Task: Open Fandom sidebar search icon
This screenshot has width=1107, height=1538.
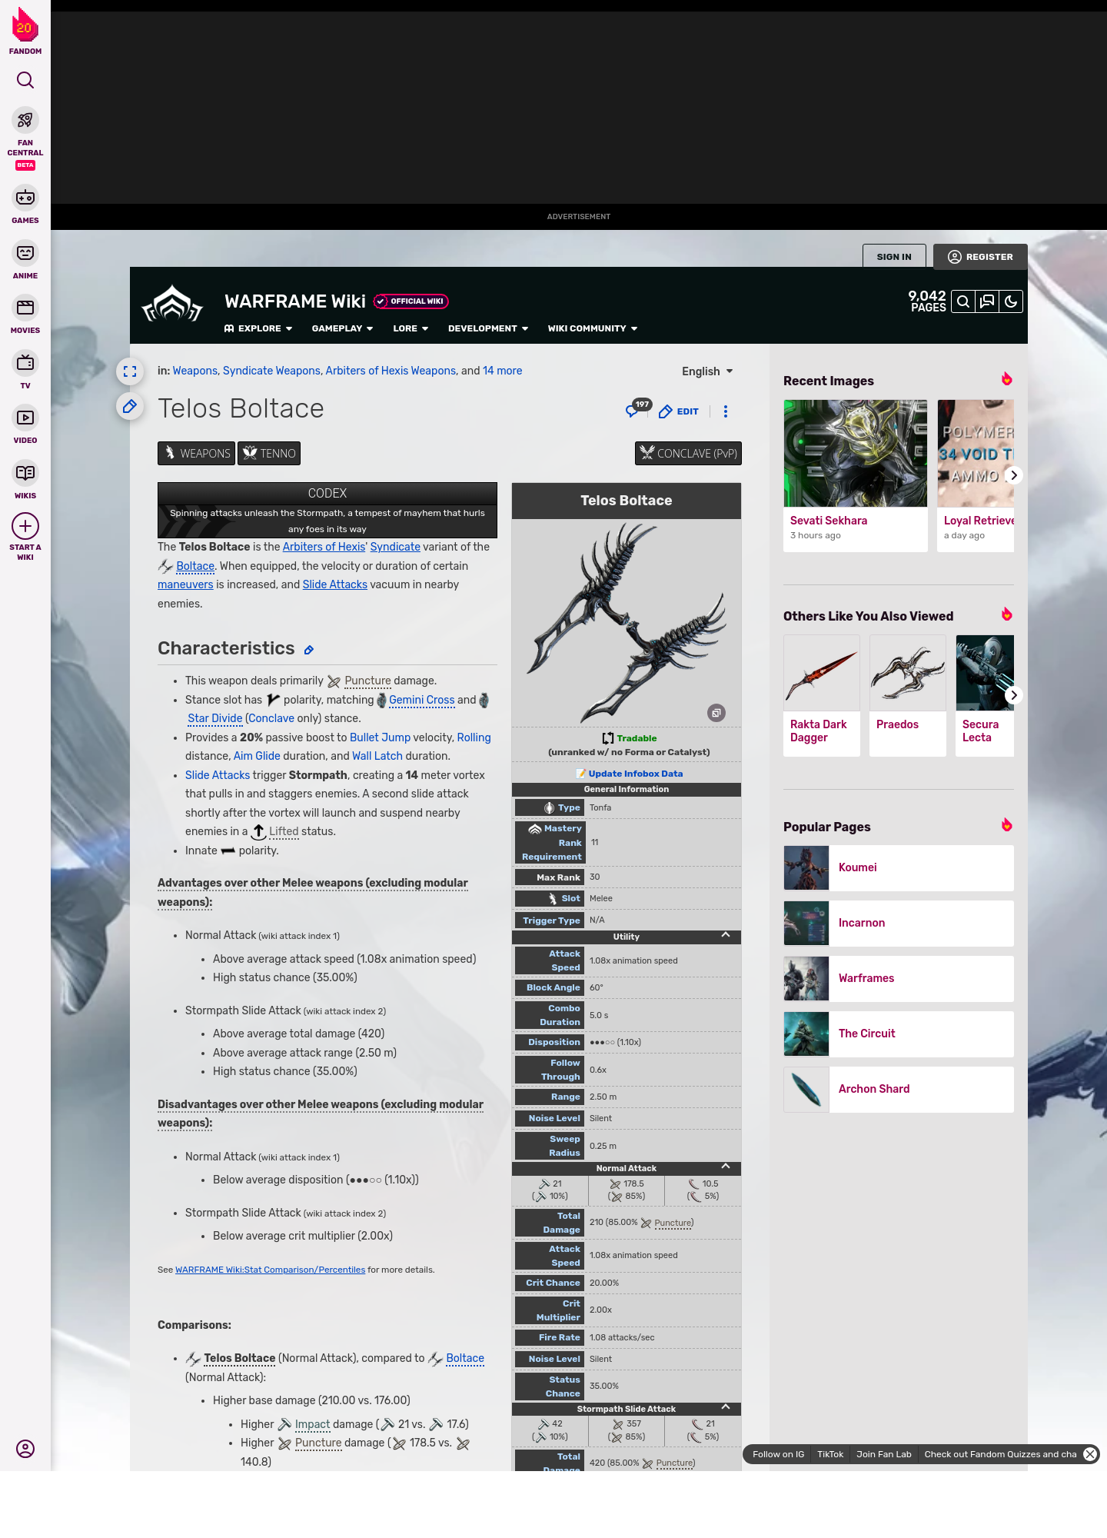Action: [25, 80]
